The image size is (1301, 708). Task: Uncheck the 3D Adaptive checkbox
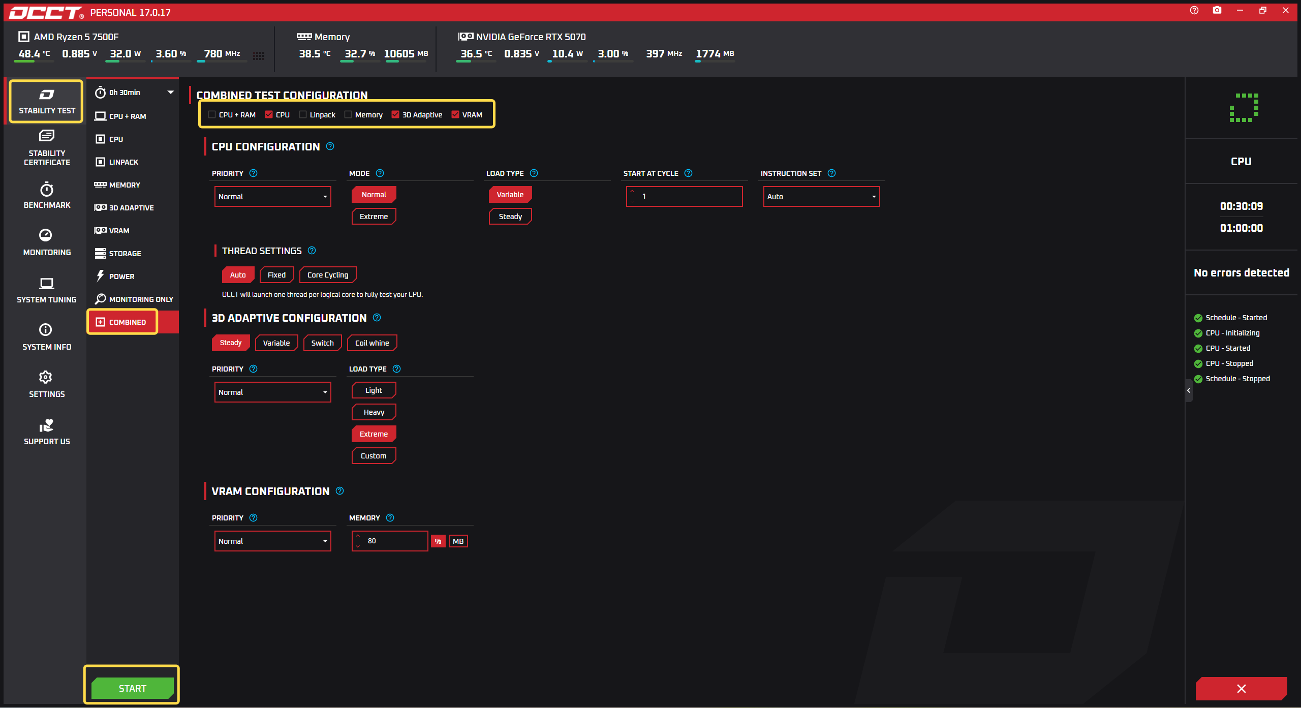point(395,115)
